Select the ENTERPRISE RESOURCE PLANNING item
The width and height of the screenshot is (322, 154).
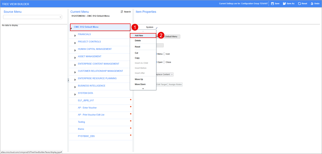[97, 78]
